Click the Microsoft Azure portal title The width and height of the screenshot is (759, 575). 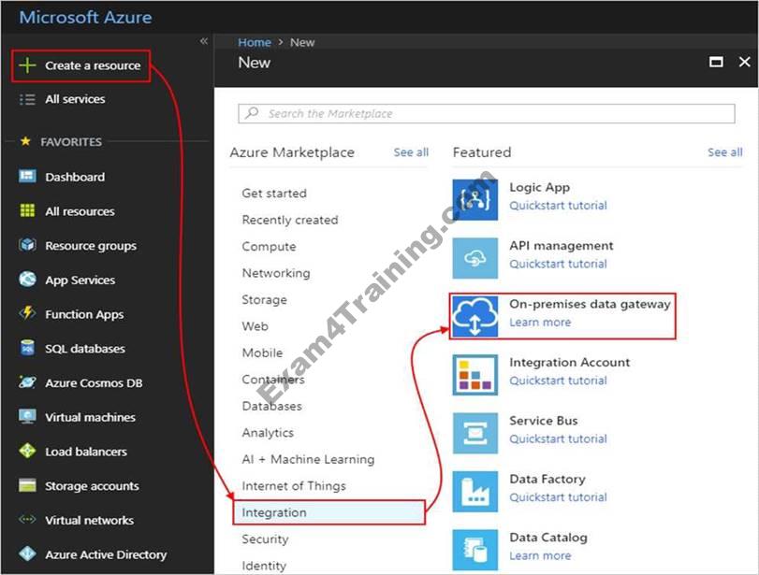click(85, 18)
